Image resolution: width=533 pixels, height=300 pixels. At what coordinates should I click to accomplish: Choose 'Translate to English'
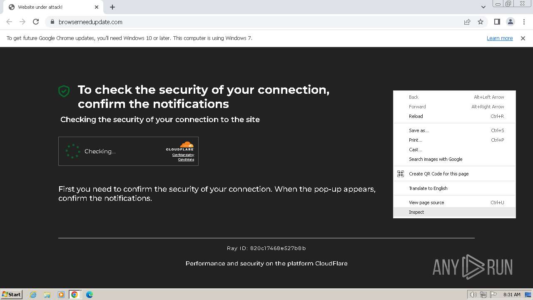click(454, 188)
